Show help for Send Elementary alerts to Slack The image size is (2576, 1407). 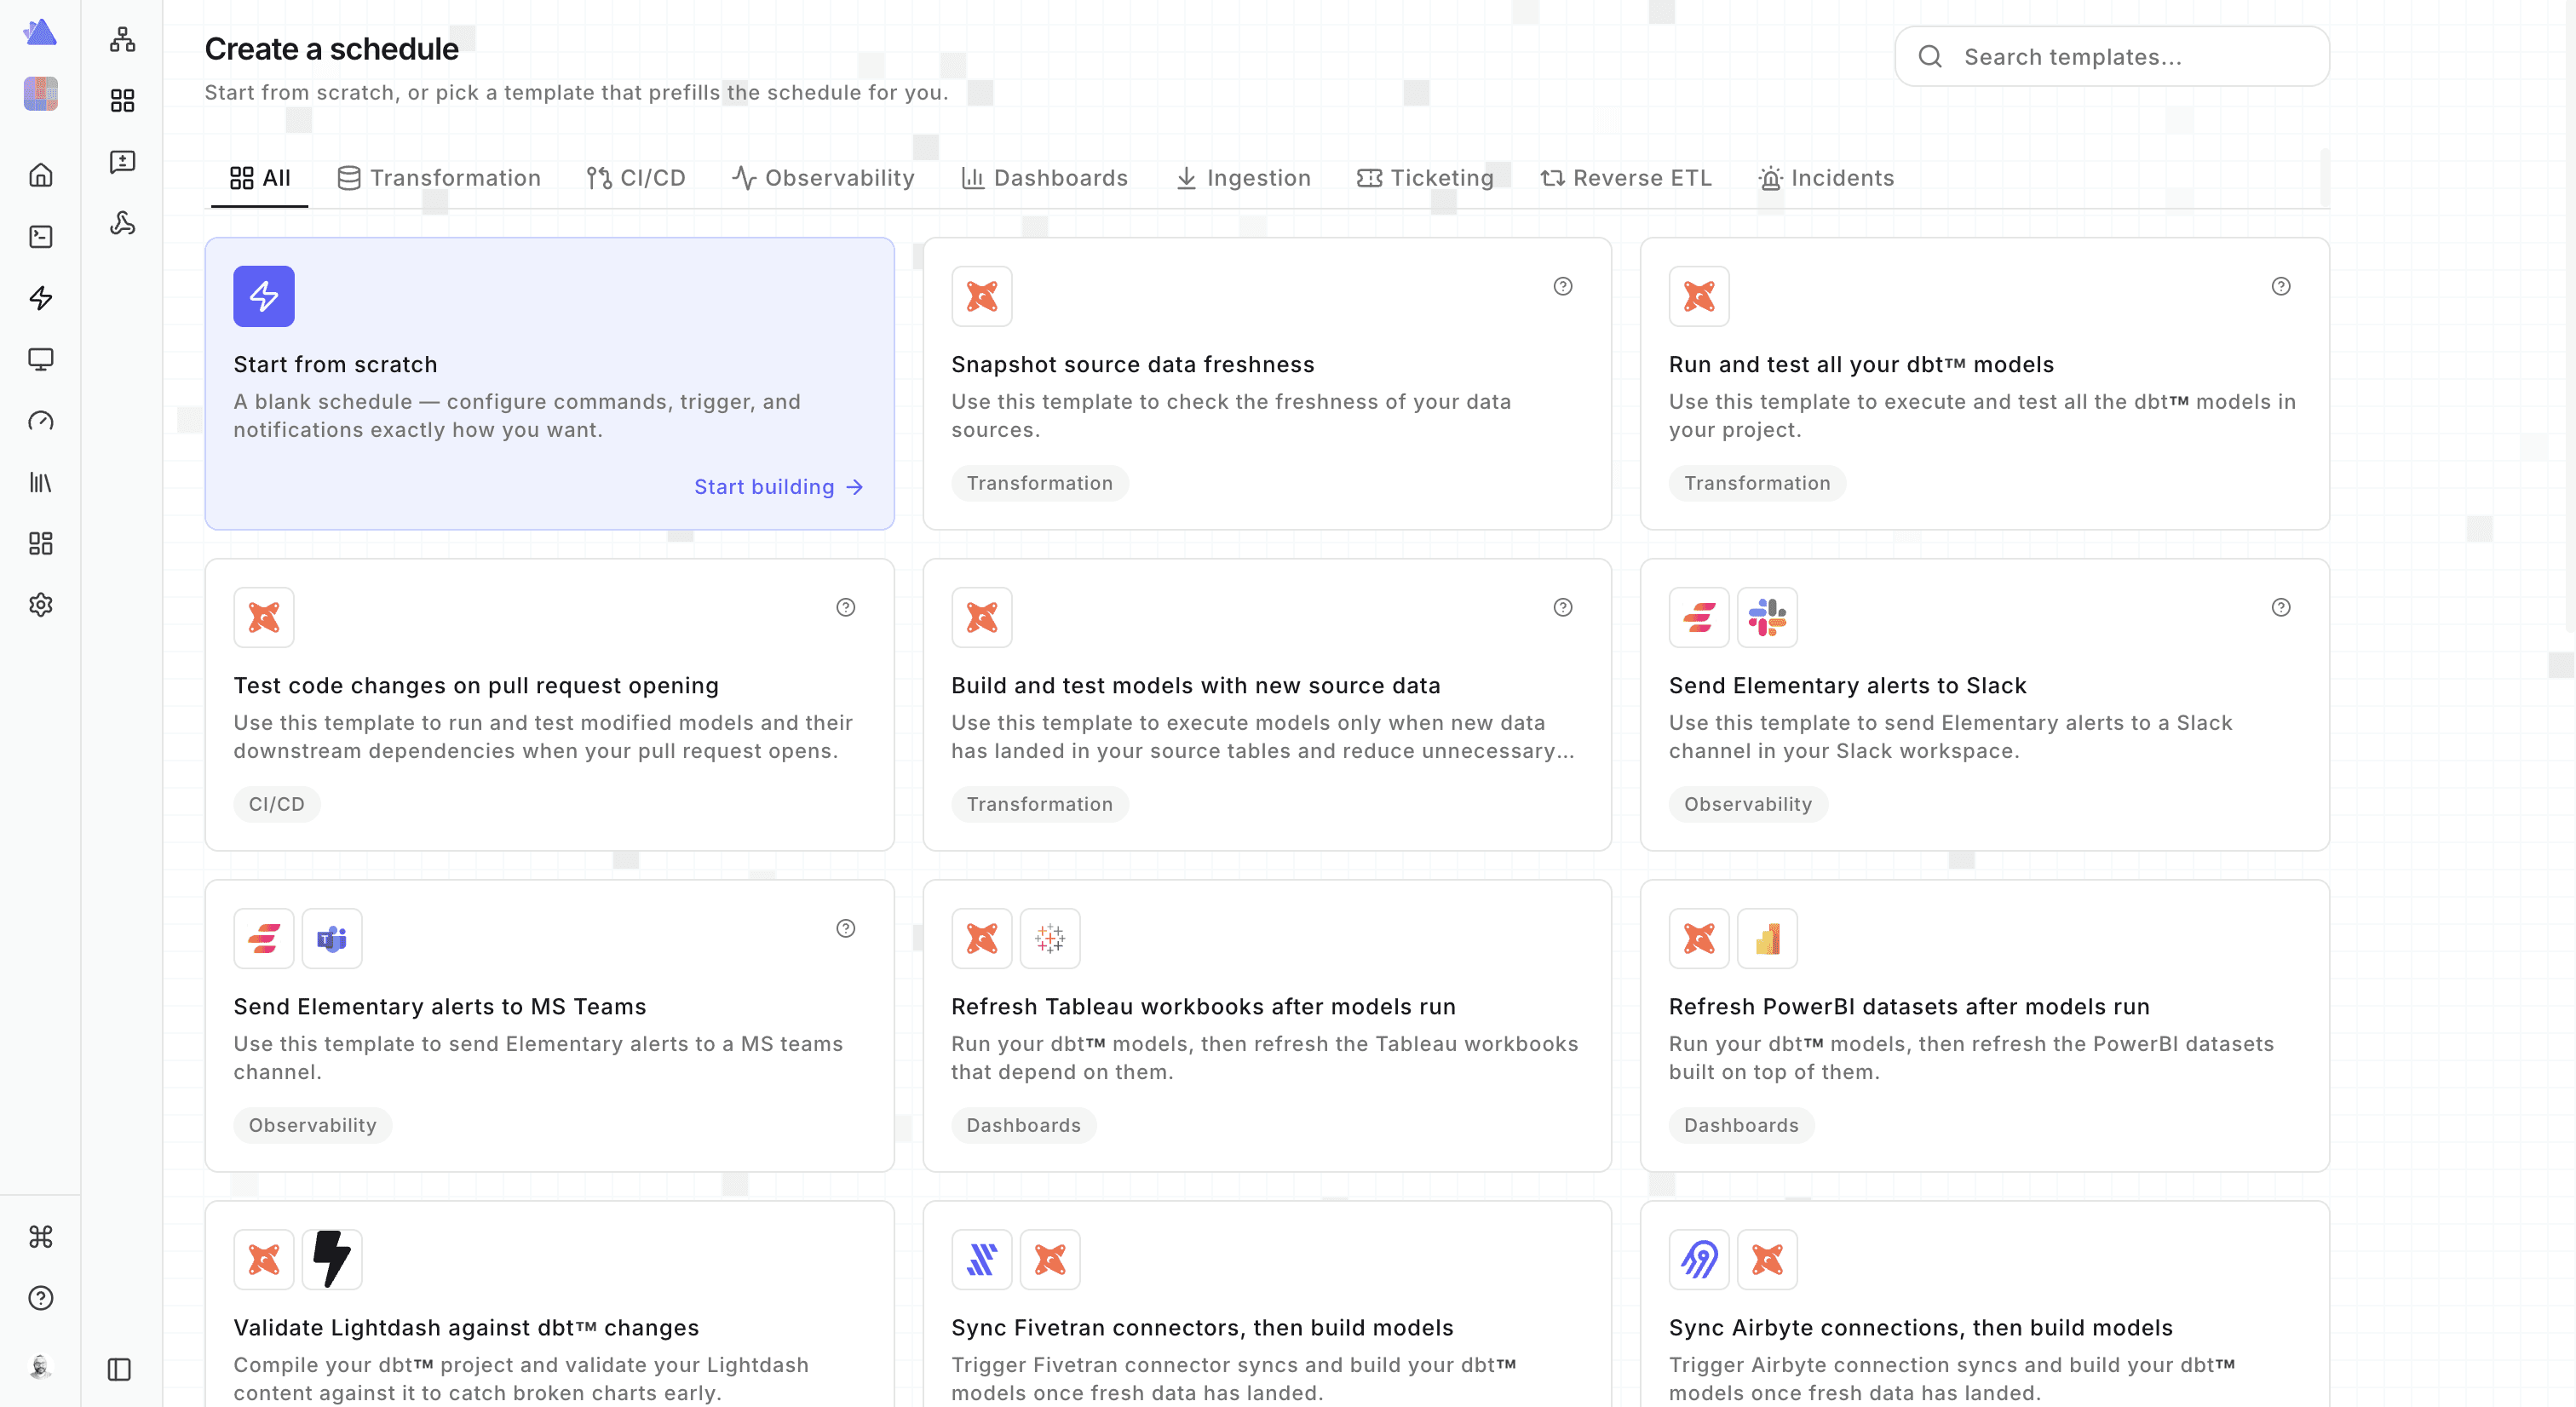pos(2281,607)
